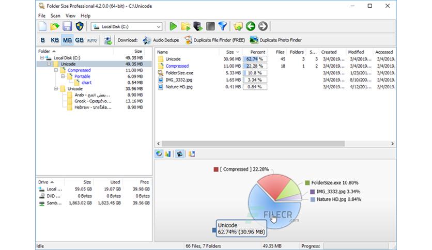
Task: Click the Nature HD.jpg image file icon
Action: coord(160,87)
